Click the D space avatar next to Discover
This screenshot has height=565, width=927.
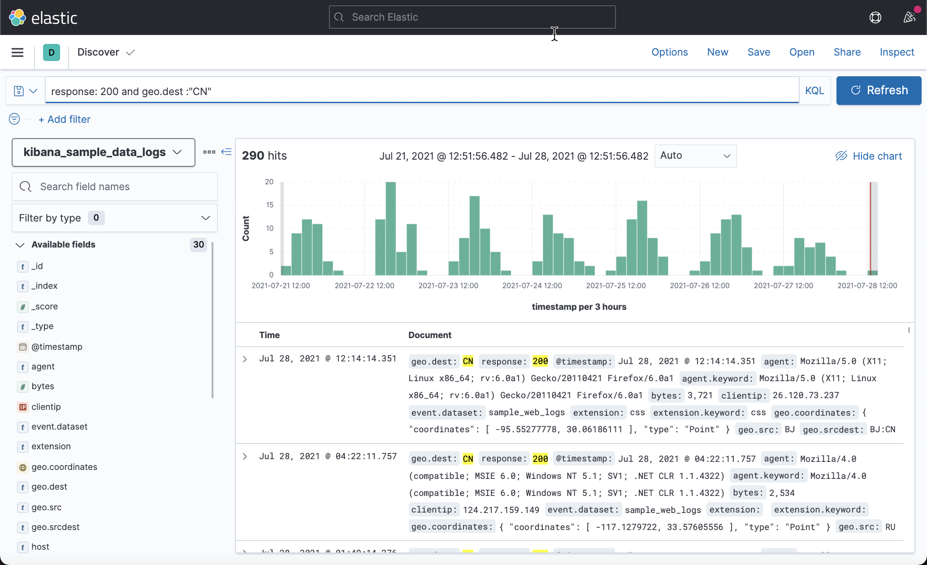[52, 52]
